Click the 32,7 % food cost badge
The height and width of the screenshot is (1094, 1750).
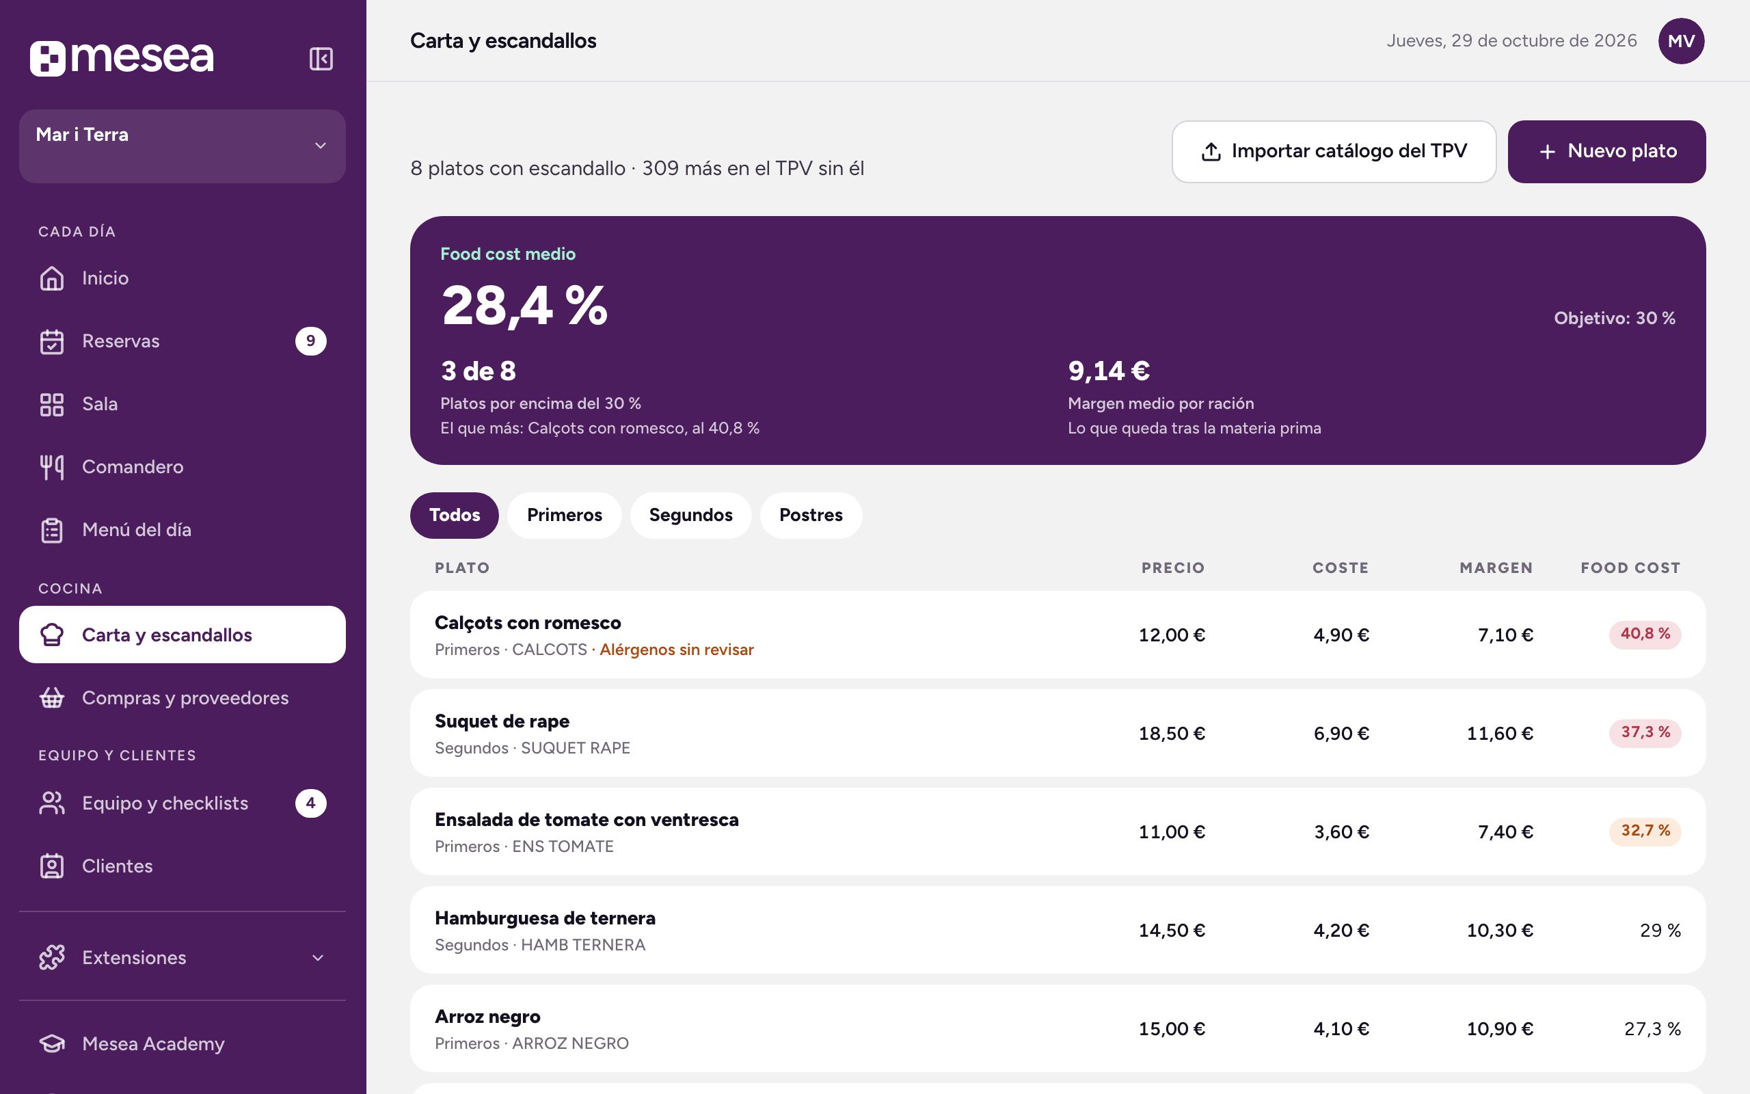click(x=1645, y=831)
